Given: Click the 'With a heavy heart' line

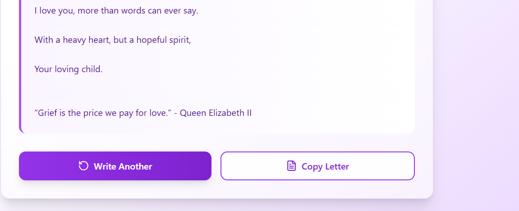Looking at the screenshot, I should tap(113, 40).
